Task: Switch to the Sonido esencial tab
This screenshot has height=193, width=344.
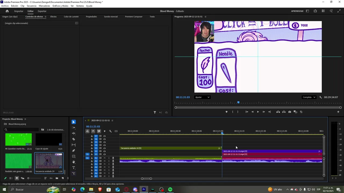Action: pos(111,17)
